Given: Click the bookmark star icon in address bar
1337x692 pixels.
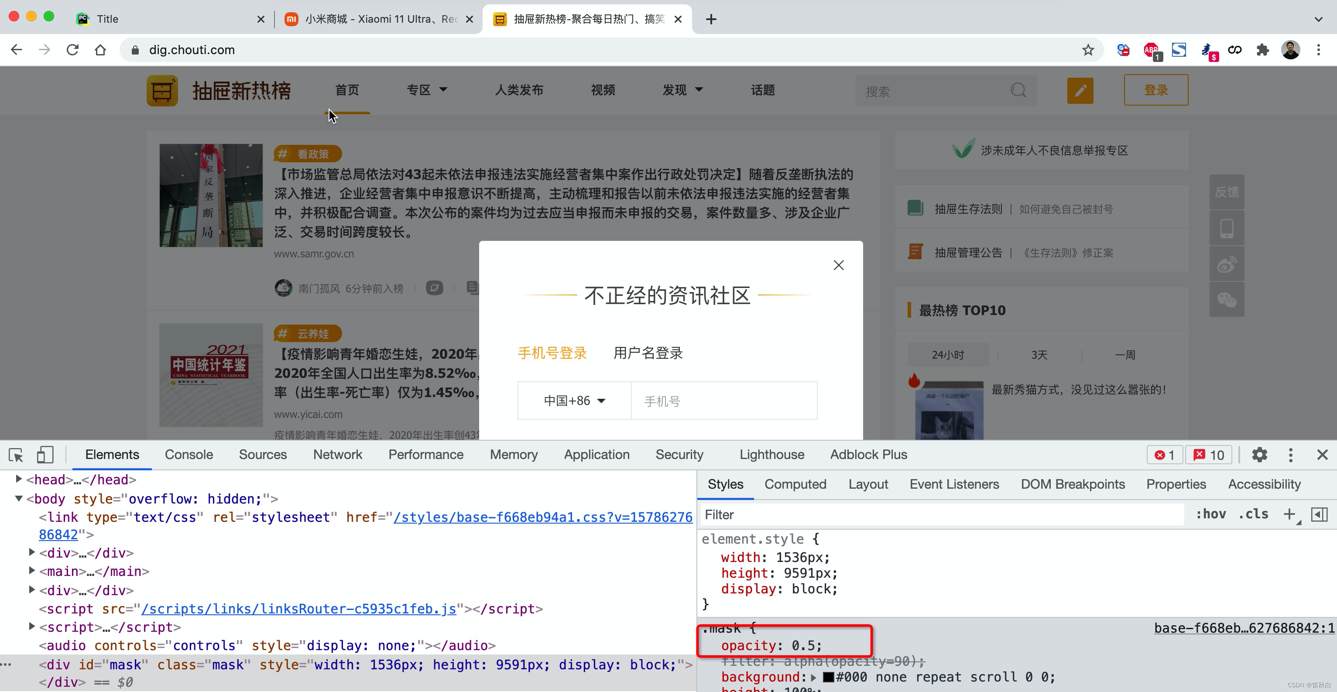Looking at the screenshot, I should click(x=1087, y=49).
